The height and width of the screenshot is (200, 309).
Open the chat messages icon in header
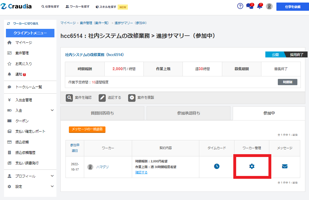[x=249, y=6]
